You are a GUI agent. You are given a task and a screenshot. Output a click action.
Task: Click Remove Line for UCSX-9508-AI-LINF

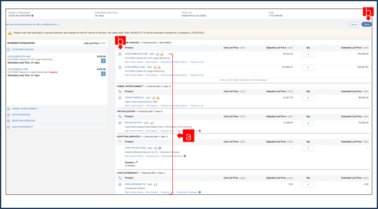[197, 75]
